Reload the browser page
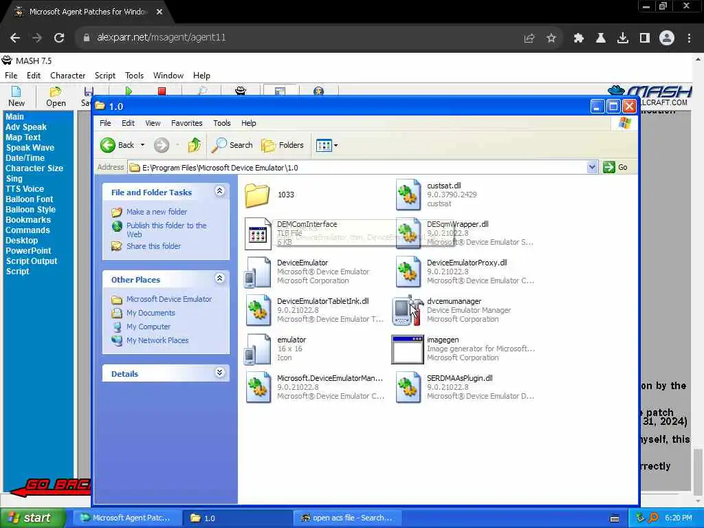Screen dimensions: 704x528 (x=59, y=38)
